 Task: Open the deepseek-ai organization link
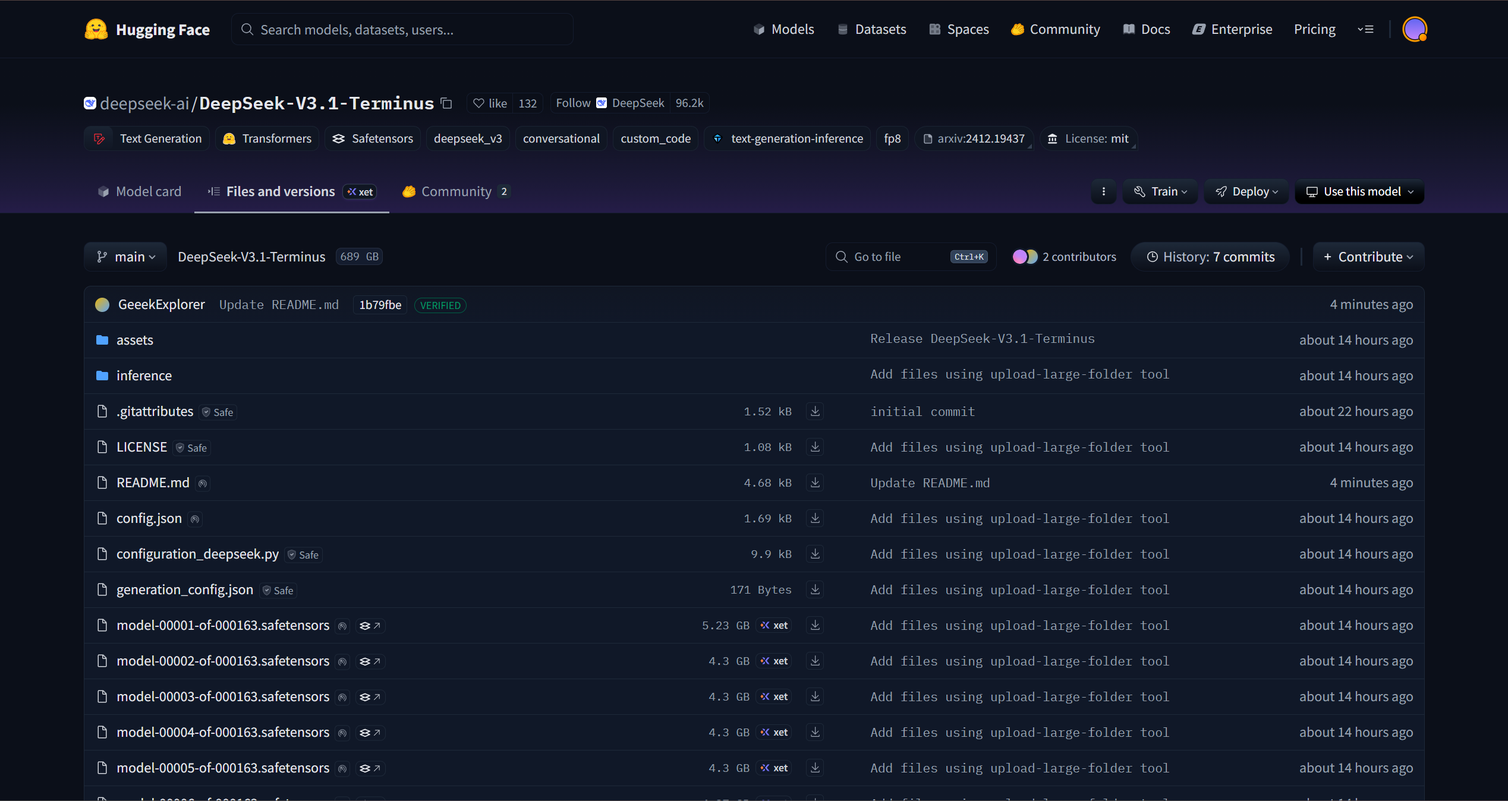point(144,103)
